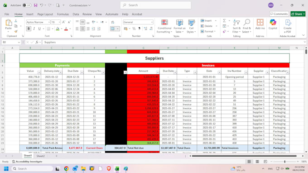Open Cheque No column filter dropdown
The width and height of the screenshot is (308, 173).
point(103,72)
